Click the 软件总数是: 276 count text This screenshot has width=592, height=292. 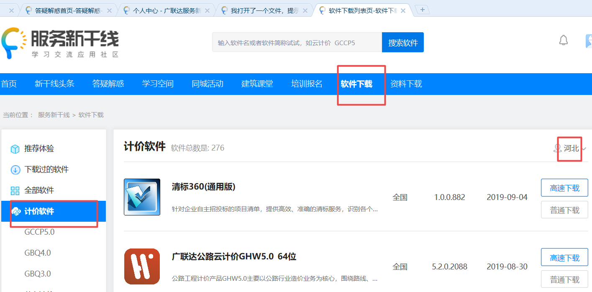coord(197,148)
